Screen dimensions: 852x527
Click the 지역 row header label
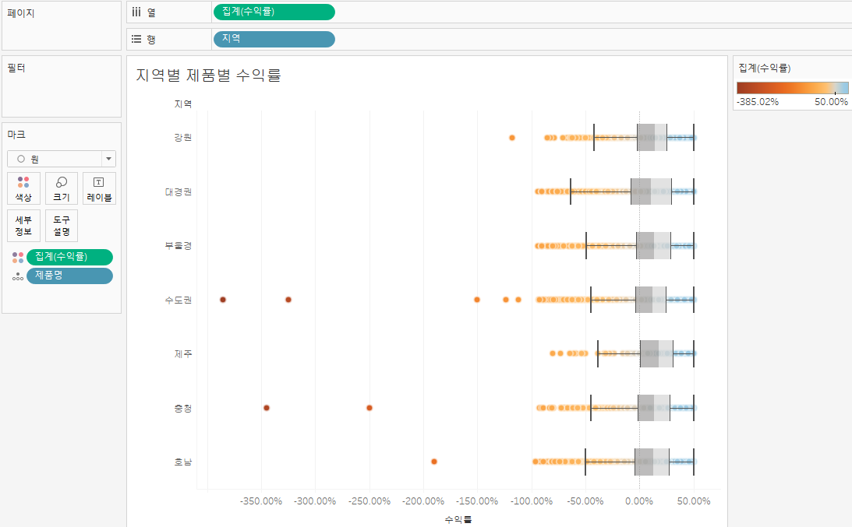[x=182, y=104]
